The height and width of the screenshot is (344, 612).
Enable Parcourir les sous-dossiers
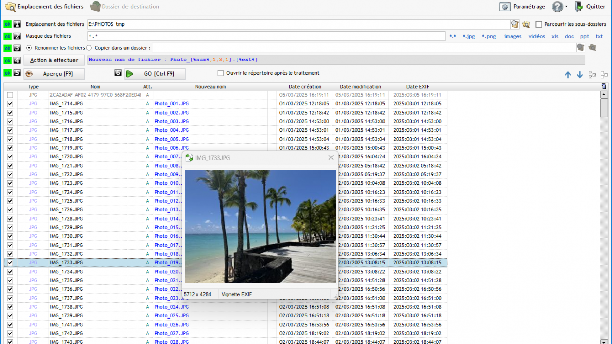click(x=539, y=24)
